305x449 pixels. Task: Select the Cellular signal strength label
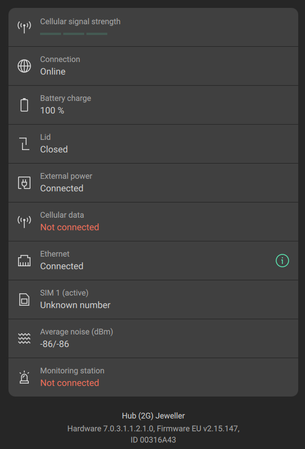point(80,22)
